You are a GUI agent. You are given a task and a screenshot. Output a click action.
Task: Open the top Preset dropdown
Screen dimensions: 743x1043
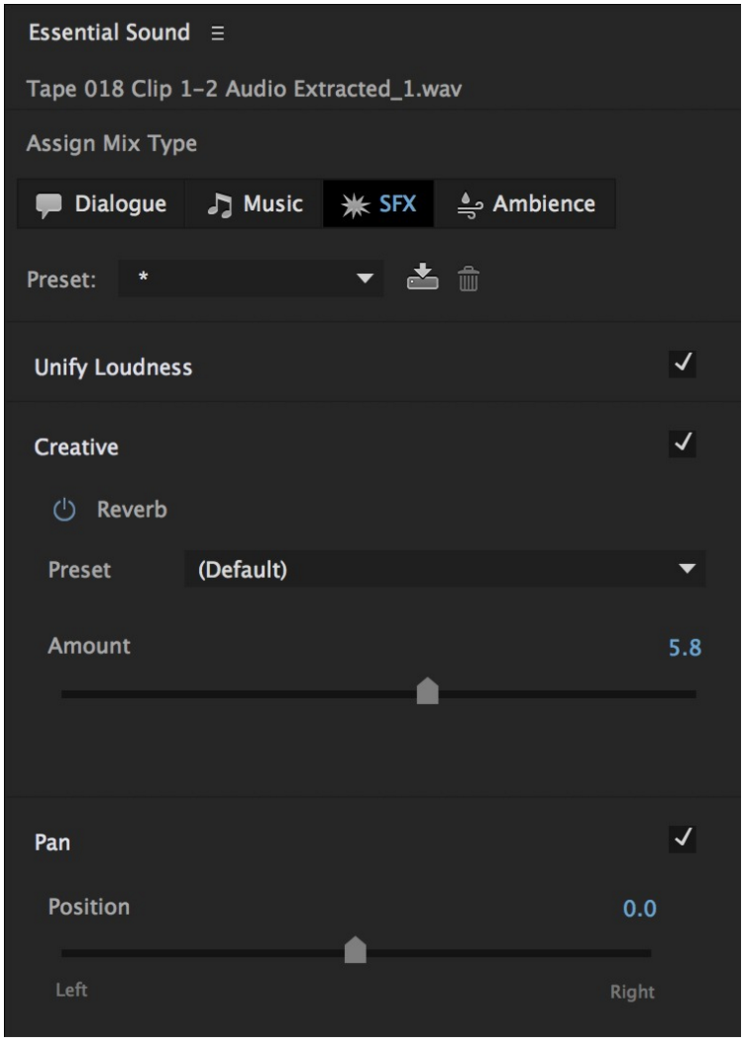250,280
